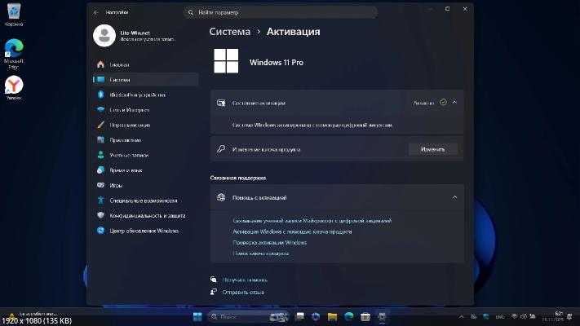Collapse the Состояние активации section

454,103
